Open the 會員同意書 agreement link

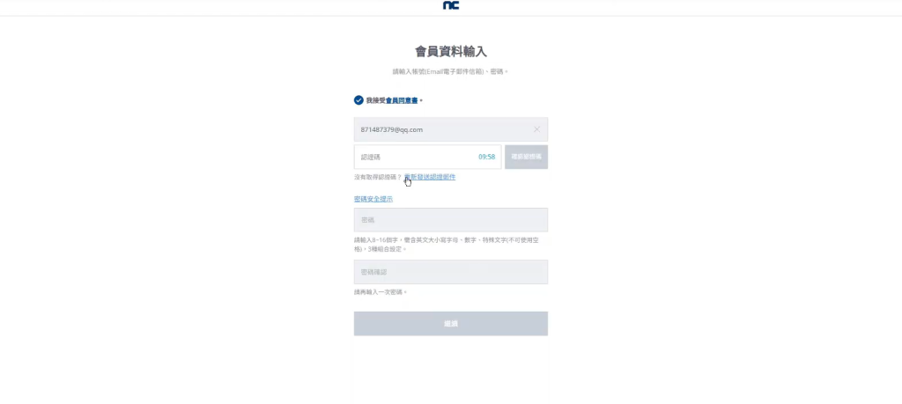[x=402, y=100]
